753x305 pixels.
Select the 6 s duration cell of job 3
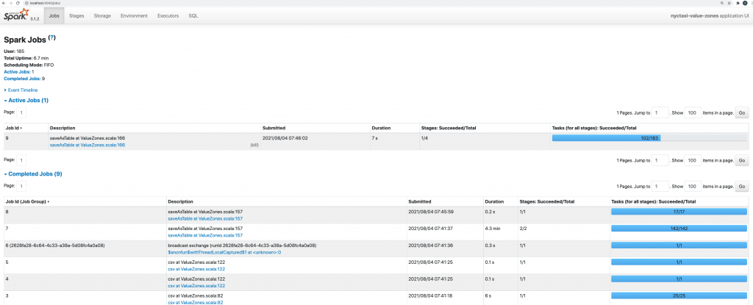click(x=488, y=296)
